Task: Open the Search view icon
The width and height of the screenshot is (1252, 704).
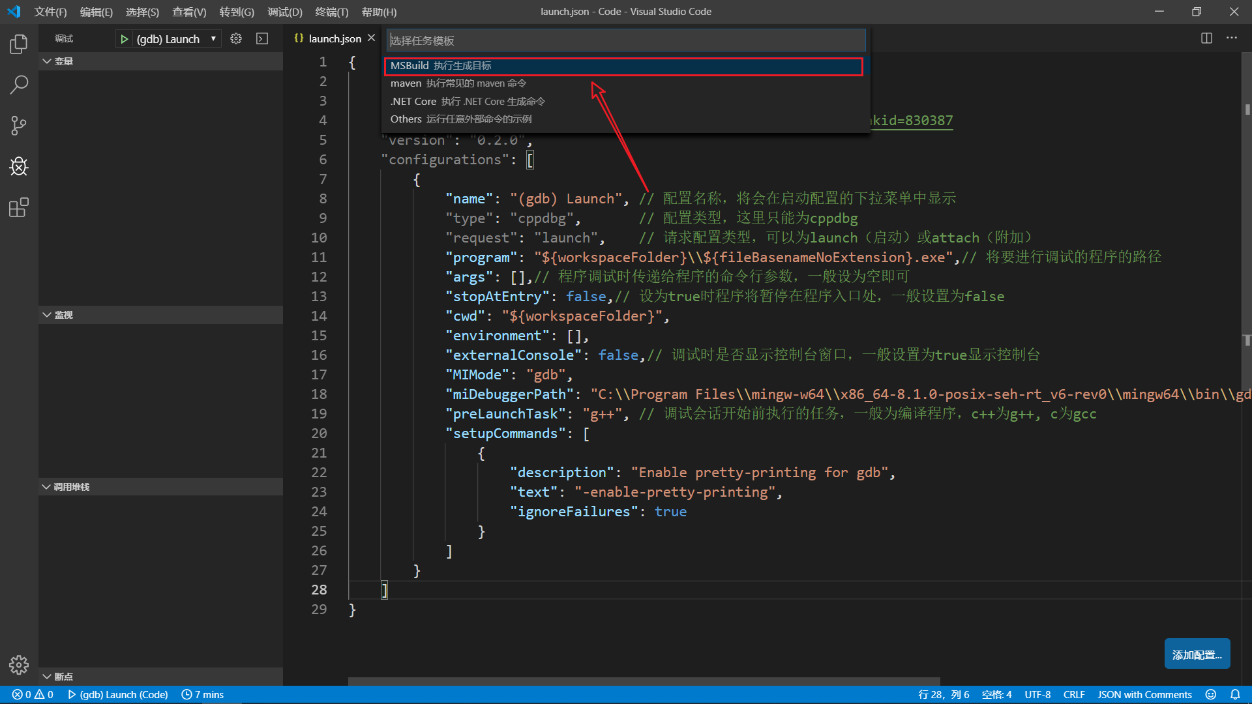Action: click(19, 85)
